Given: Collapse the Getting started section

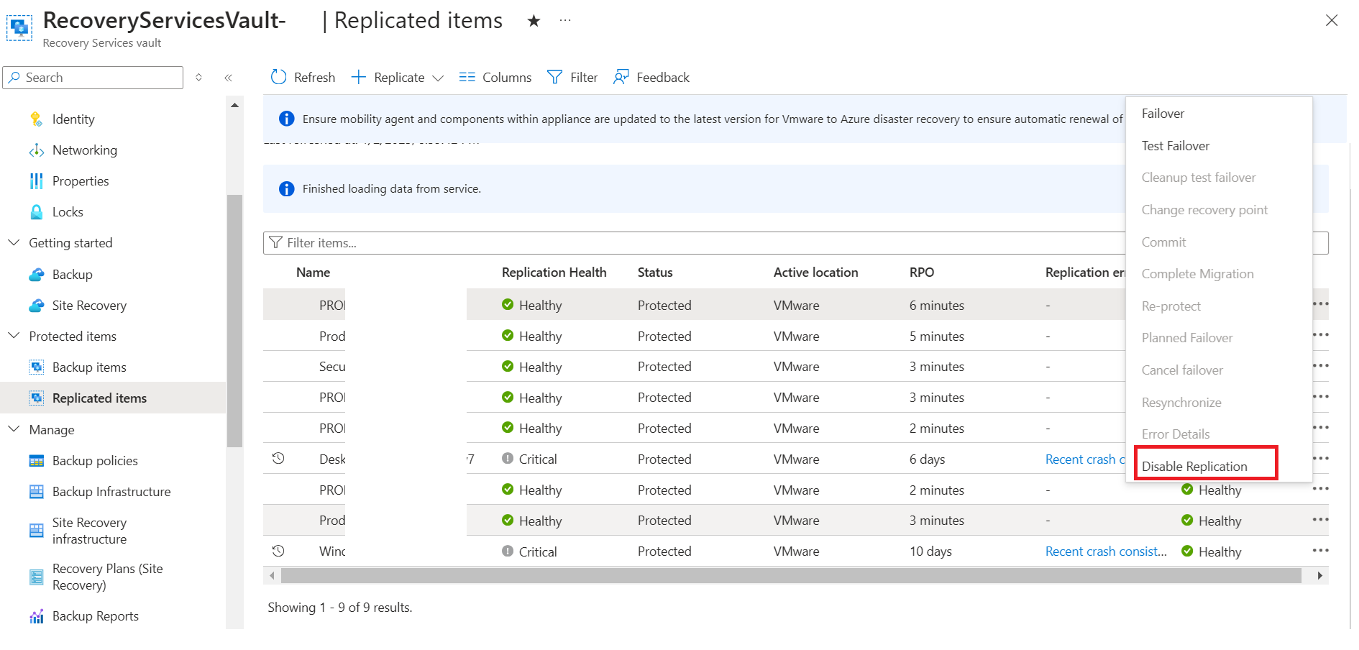Looking at the screenshot, I should 14,242.
